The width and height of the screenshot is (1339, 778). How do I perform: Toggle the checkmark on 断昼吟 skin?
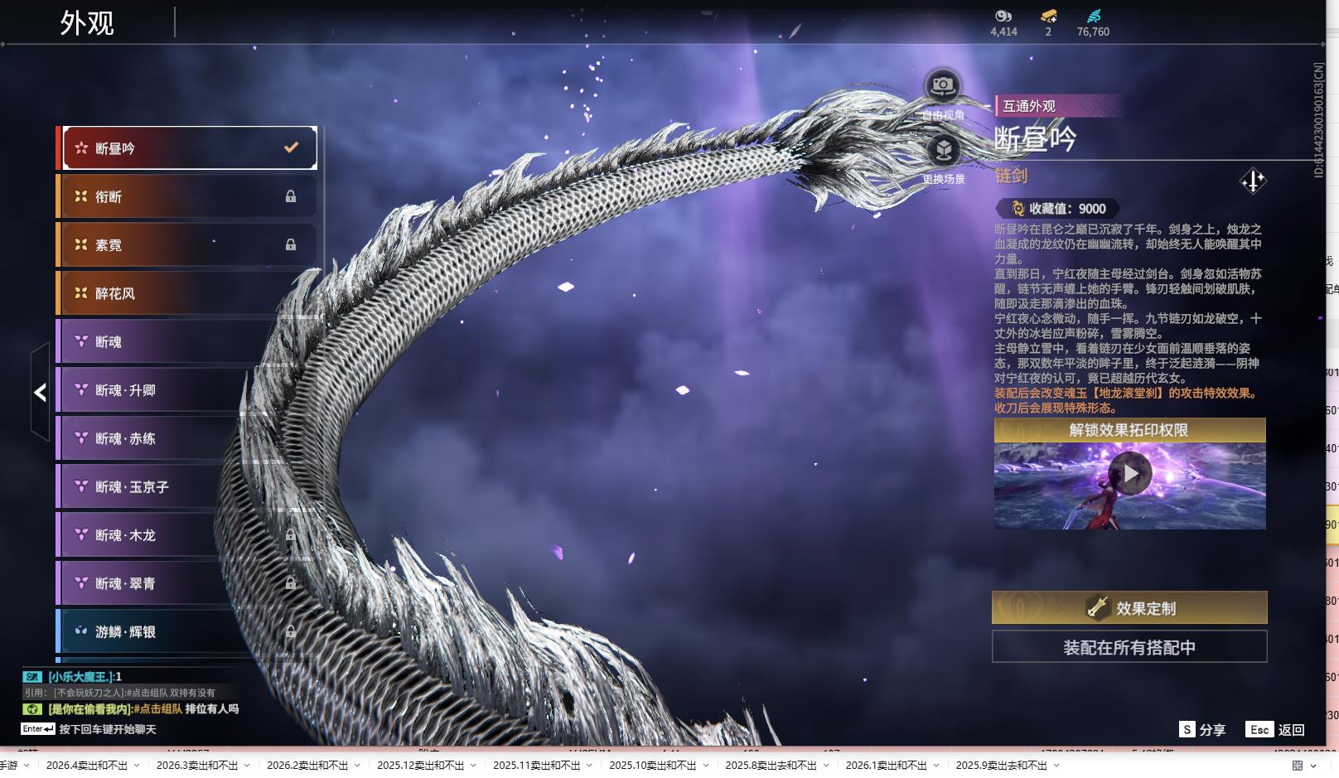[x=291, y=147]
